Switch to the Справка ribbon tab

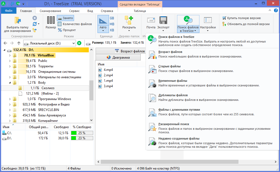[x=107, y=11]
